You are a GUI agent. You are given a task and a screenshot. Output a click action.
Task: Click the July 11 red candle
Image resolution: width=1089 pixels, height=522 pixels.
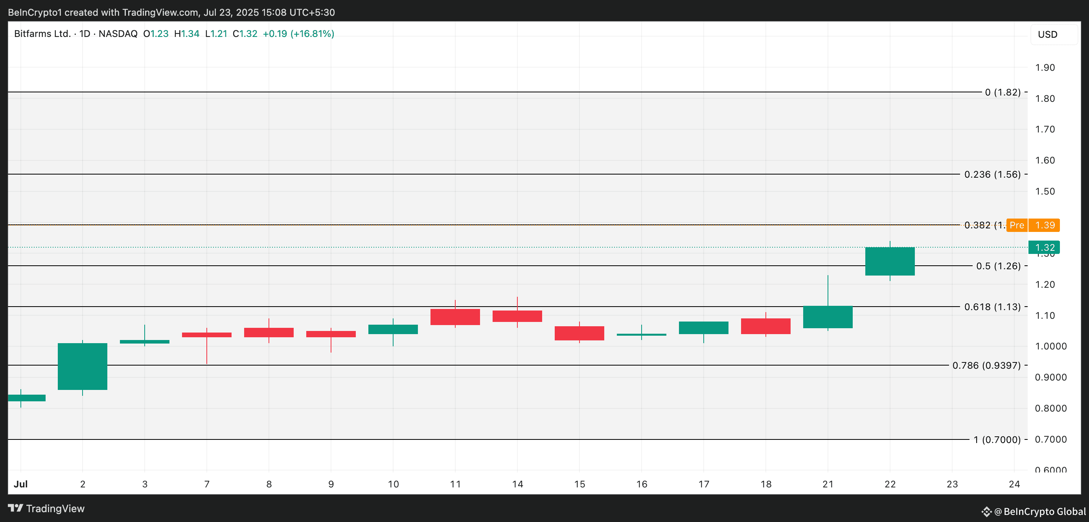click(455, 317)
